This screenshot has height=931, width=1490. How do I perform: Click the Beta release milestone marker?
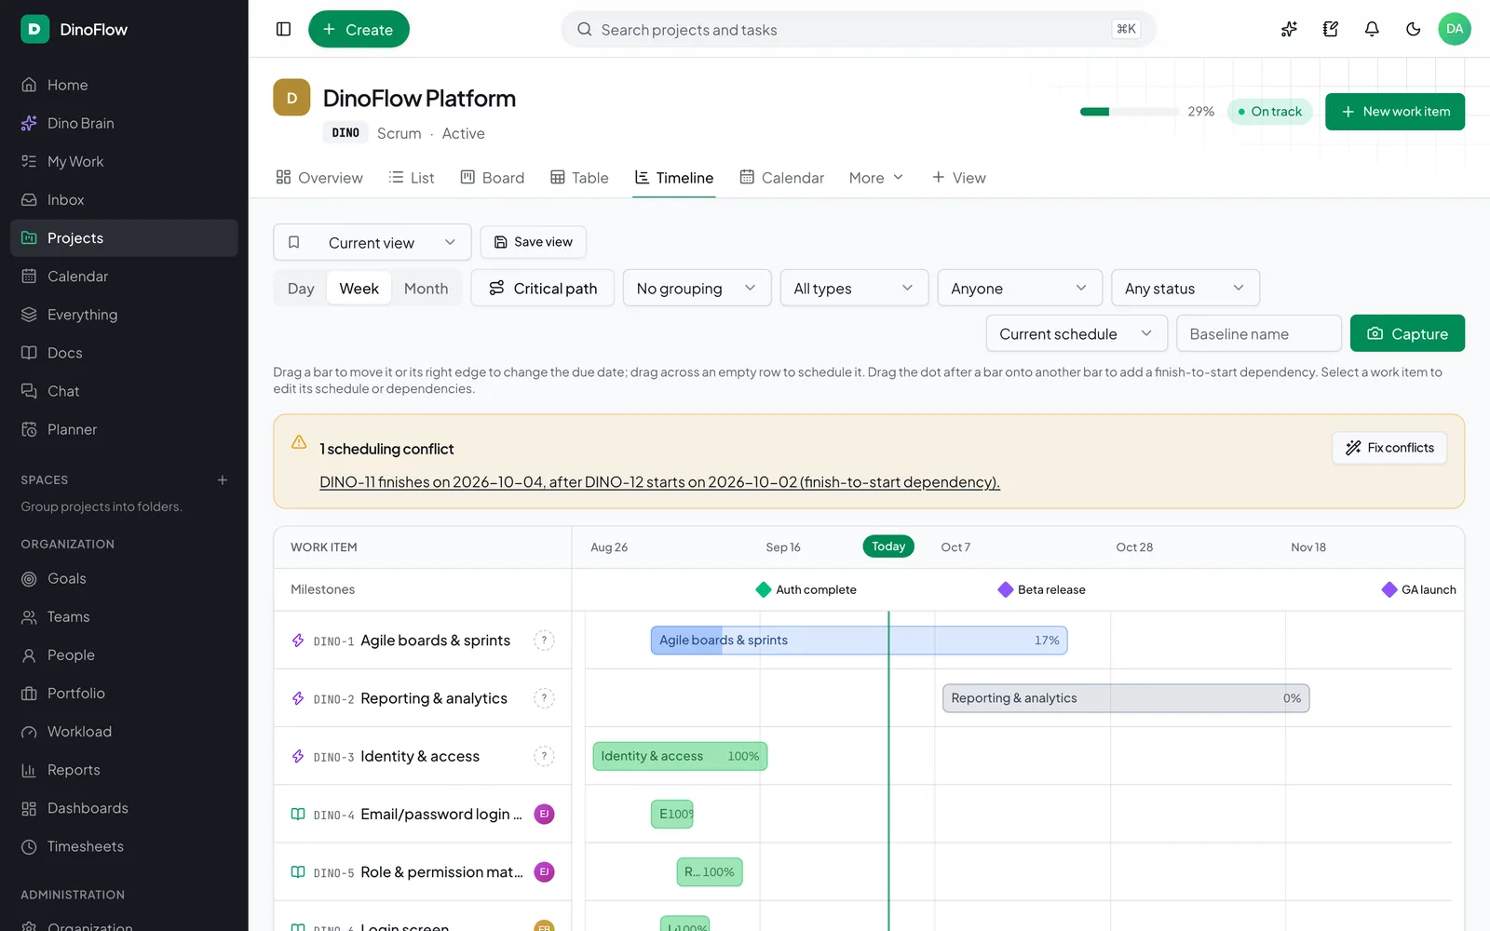click(1006, 589)
